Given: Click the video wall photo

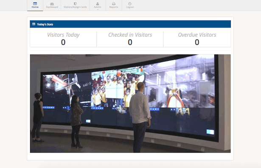Looking at the screenshot, I should click(130, 103).
